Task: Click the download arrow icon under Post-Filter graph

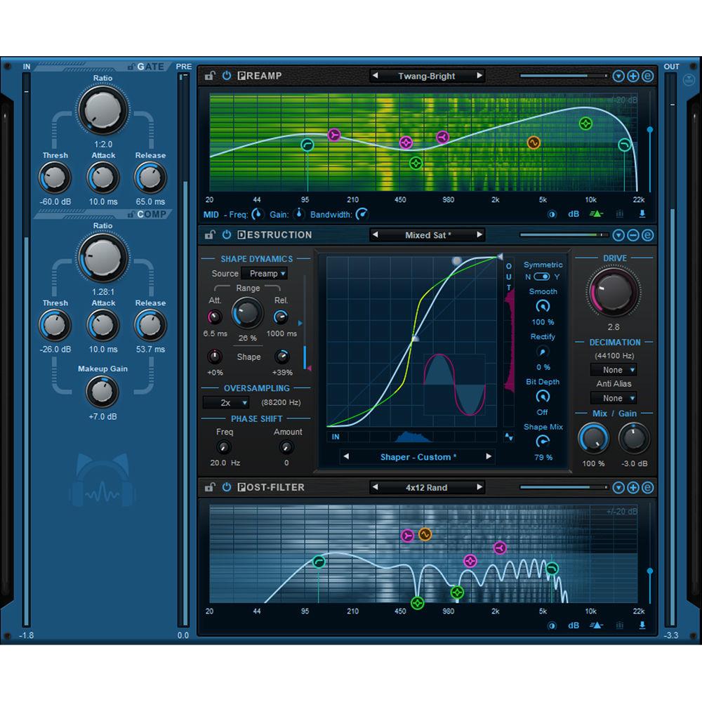Action: point(642,625)
